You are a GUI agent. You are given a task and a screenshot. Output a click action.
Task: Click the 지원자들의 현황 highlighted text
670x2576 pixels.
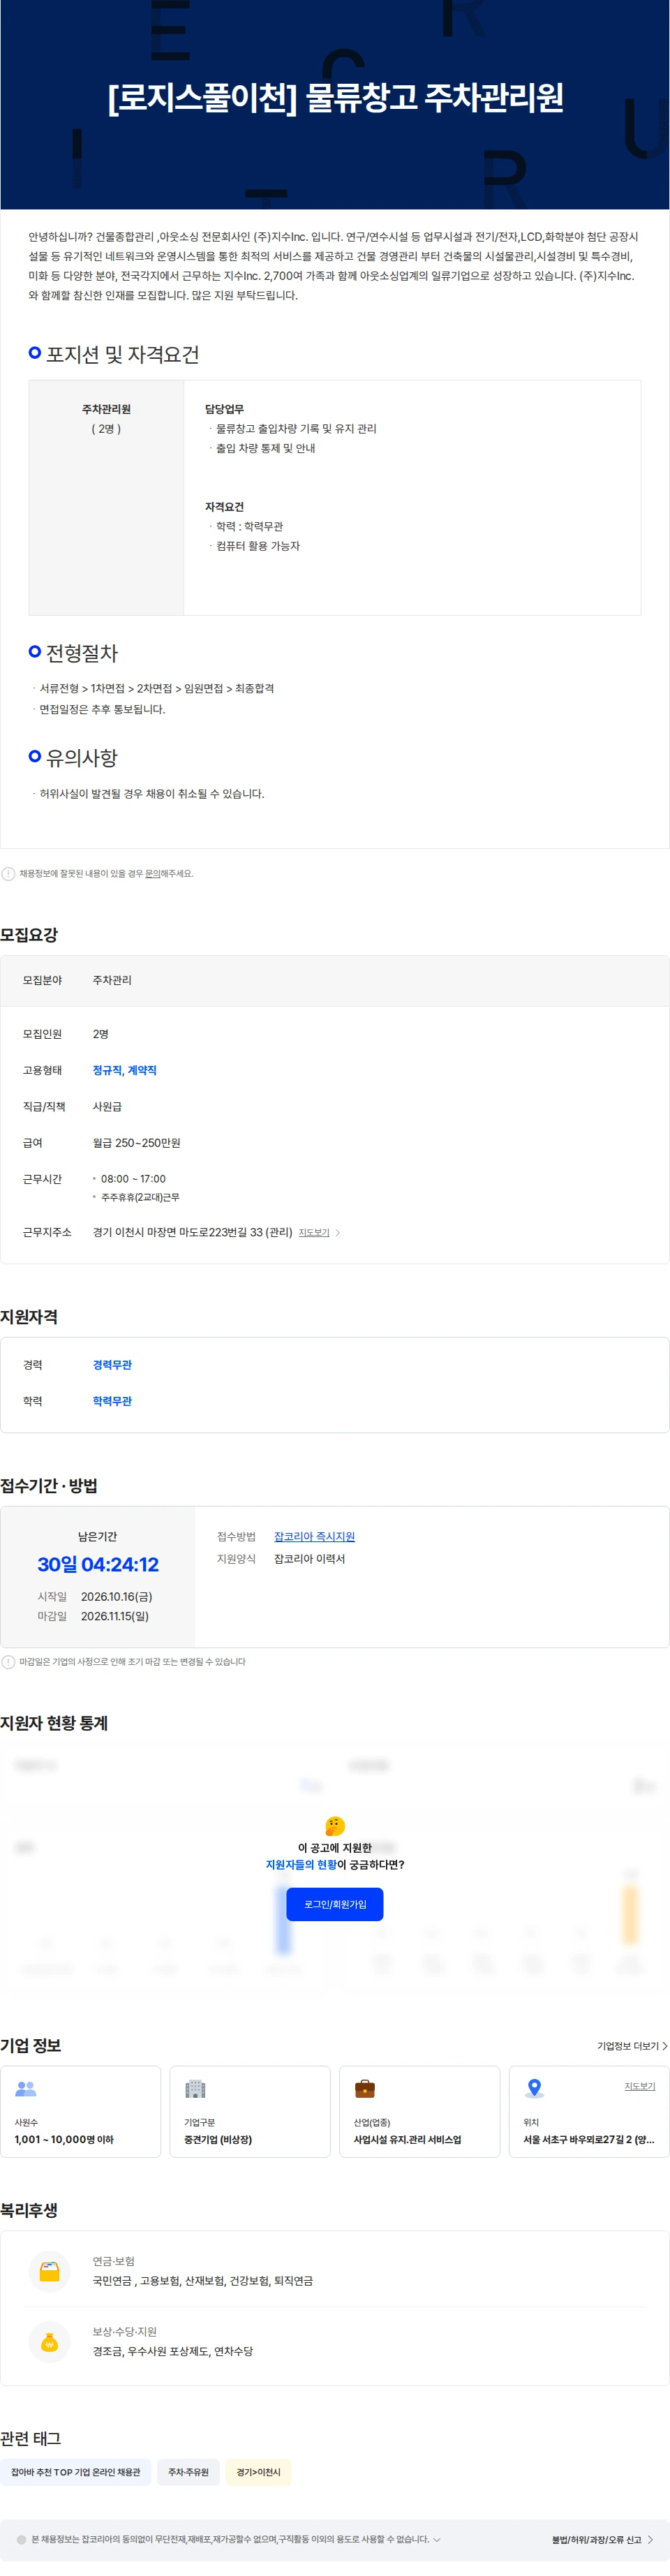300,1864
